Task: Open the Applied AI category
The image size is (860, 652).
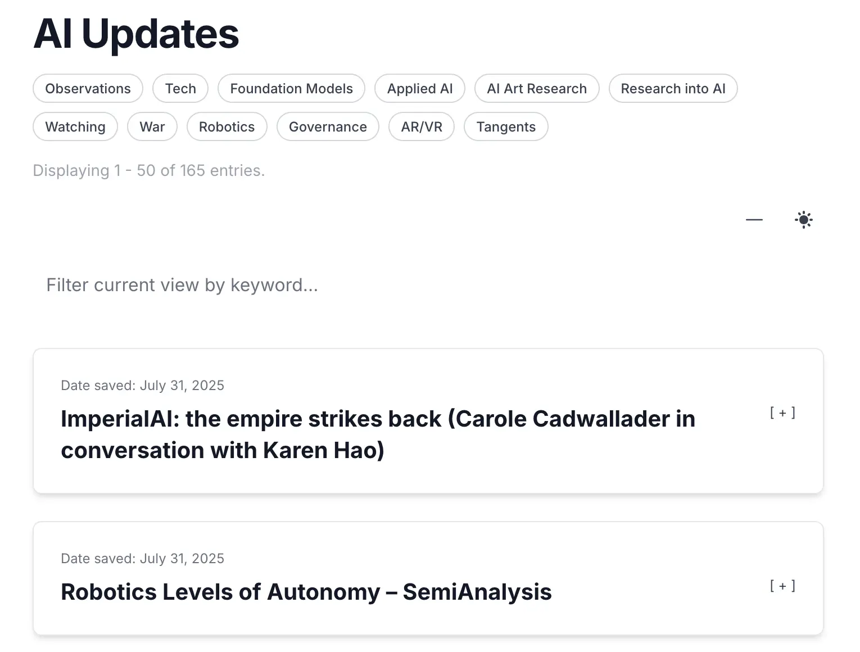Action: click(x=420, y=89)
